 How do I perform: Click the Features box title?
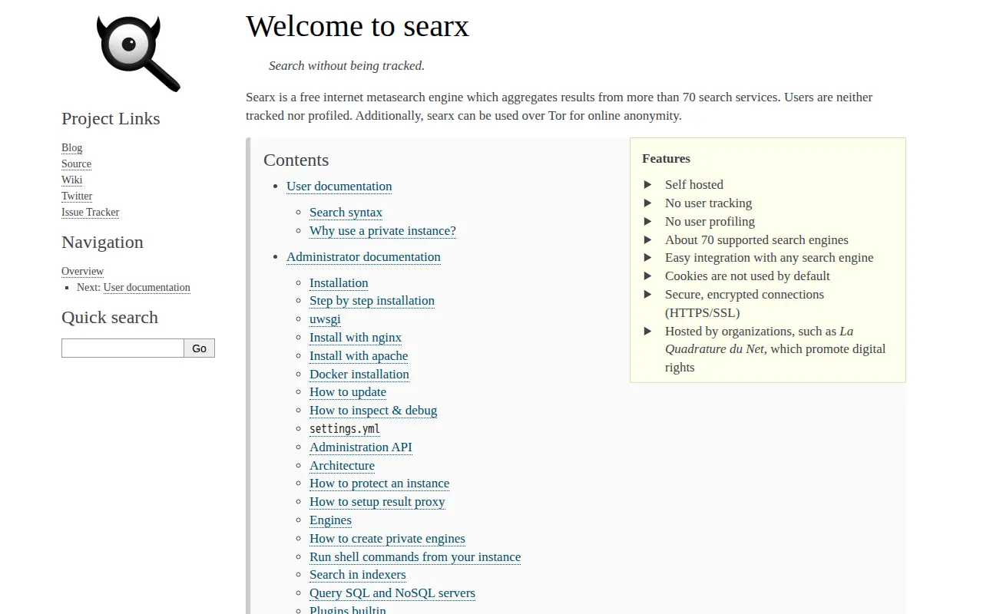[666, 158]
